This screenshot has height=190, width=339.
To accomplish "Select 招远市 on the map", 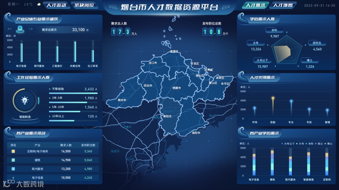I will tap(148, 85).
